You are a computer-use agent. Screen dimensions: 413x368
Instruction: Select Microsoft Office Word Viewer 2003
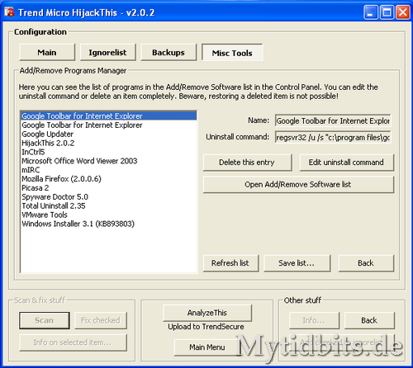tap(109, 161)
